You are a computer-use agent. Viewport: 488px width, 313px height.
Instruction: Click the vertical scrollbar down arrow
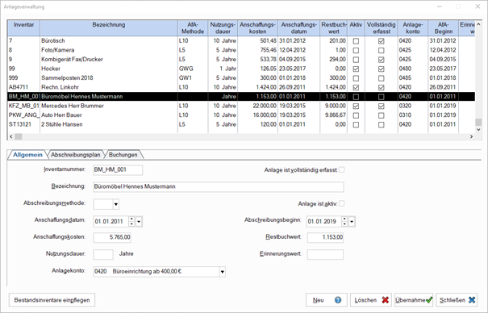478,130
